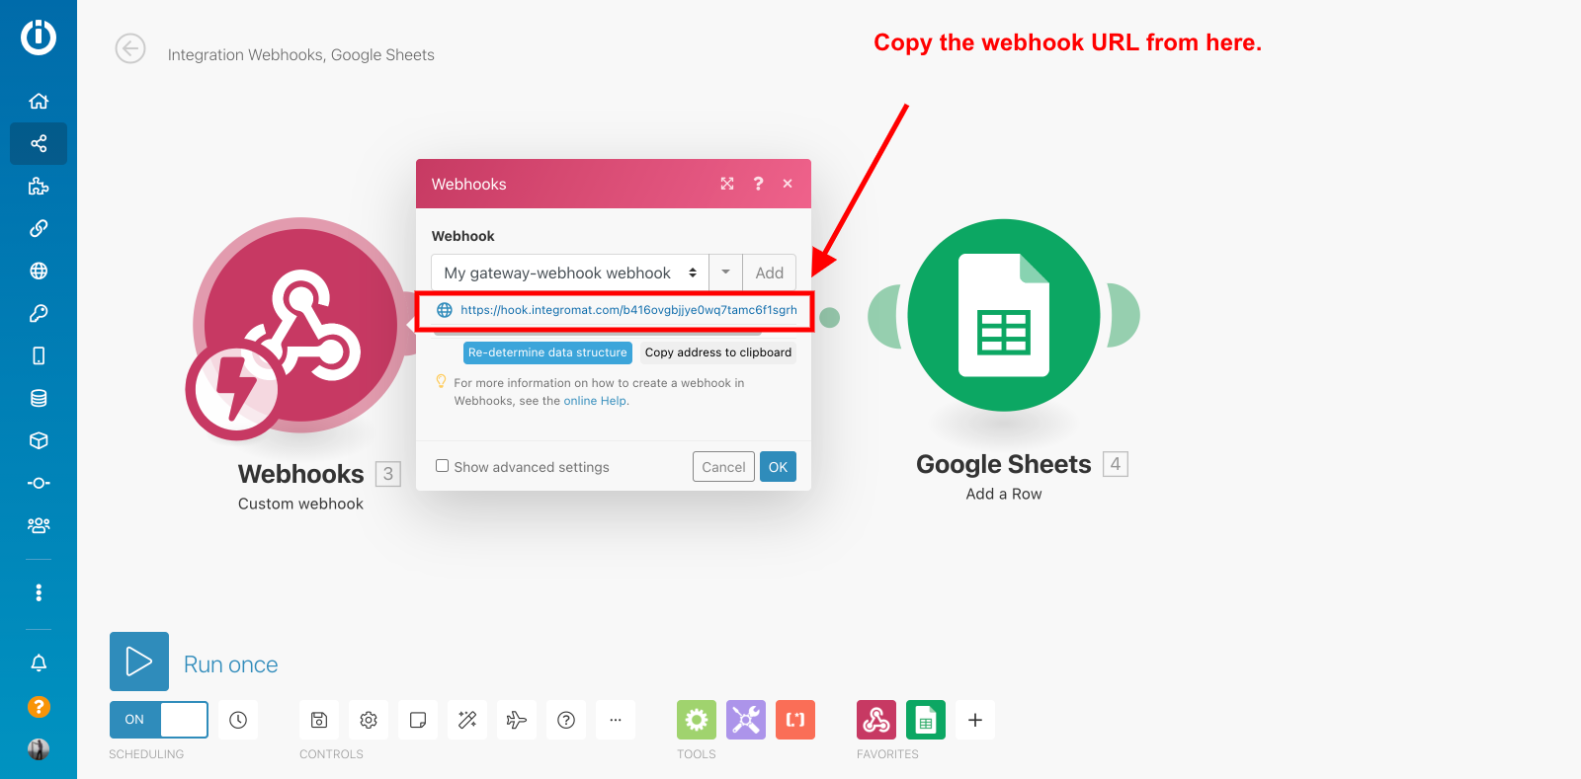Select the Webhooks module circle
This screenshot has width=1581, height=779.
(301, 325)
